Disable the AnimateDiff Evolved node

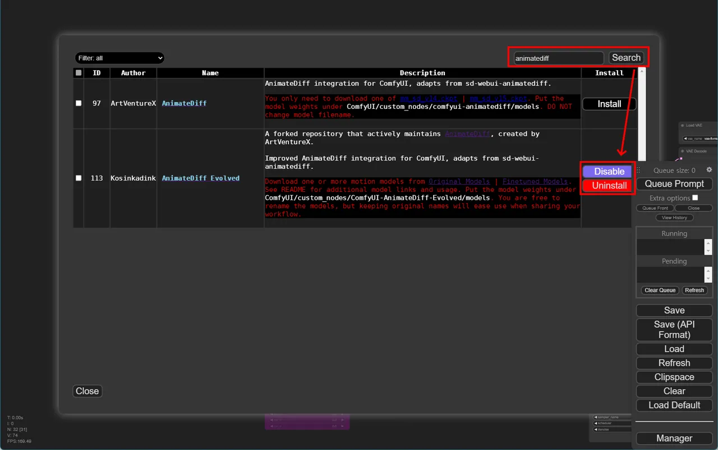609,171
